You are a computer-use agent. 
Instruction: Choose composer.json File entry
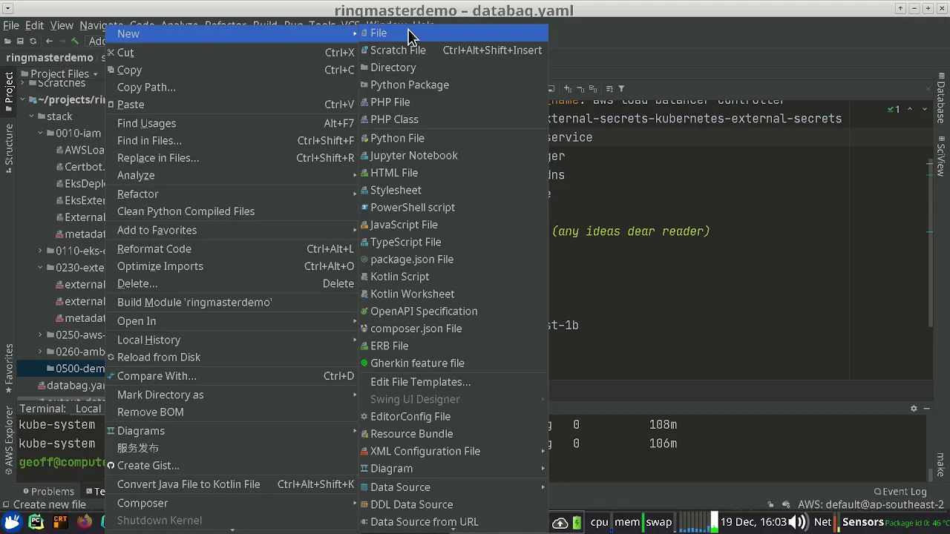(x=453, y=329)
